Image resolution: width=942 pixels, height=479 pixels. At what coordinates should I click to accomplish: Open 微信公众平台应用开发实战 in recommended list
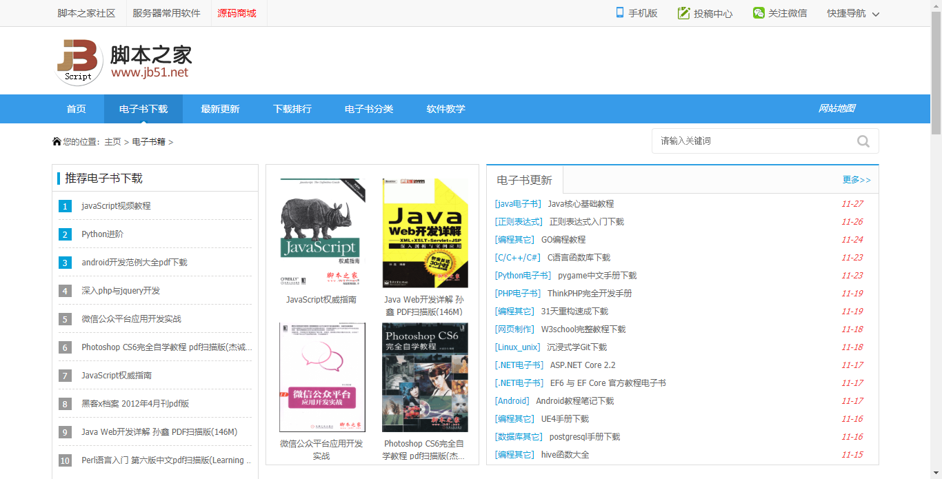(x=131, y=319)
